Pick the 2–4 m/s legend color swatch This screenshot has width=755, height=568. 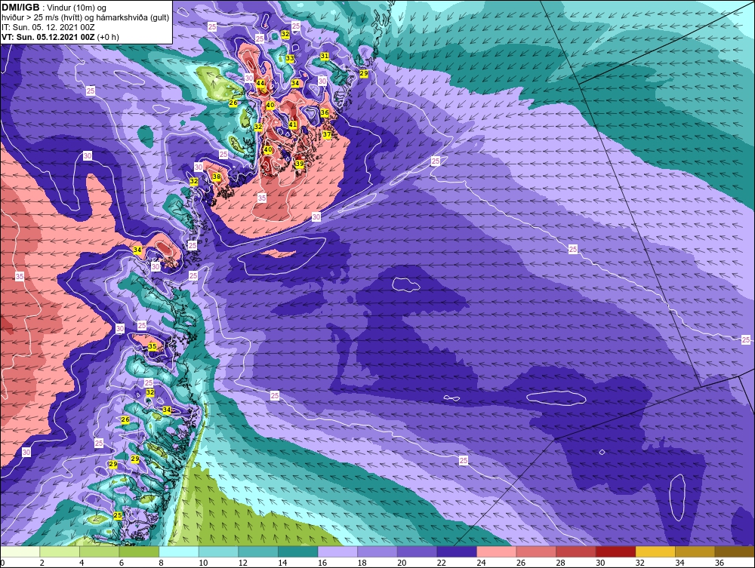point(60,551)
